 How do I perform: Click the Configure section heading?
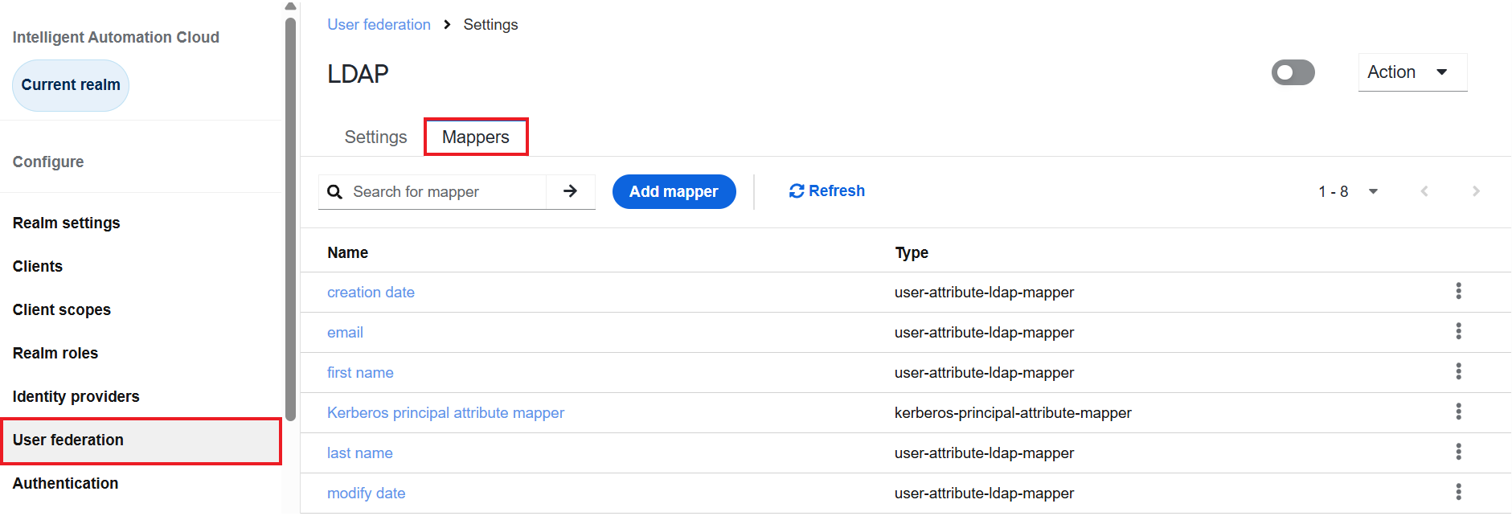tap(48, 162)
